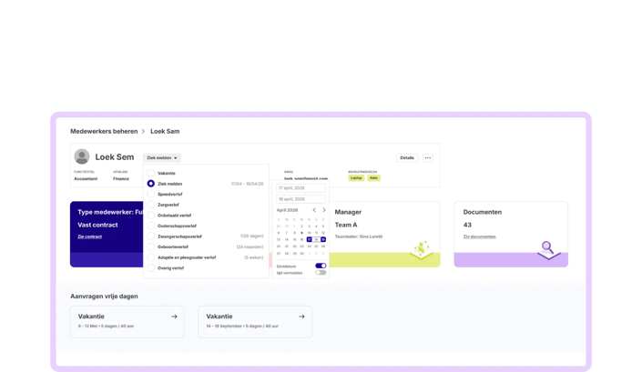Select the Ziek melden radio option
Image resolution: width=642 pixels, height=372 pixels.
pos(150,184)
